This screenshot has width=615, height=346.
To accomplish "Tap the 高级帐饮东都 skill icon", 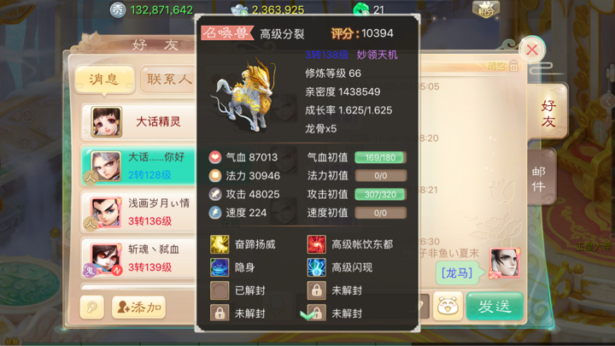I will click(317, 244).
